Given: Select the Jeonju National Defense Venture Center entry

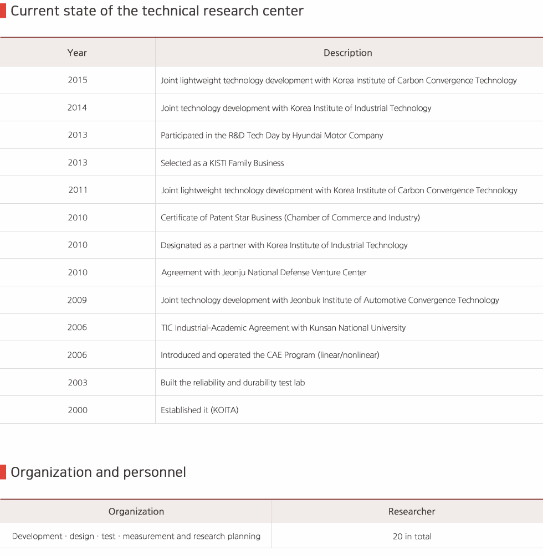Looking at the screenshot, I should (264, 272).
